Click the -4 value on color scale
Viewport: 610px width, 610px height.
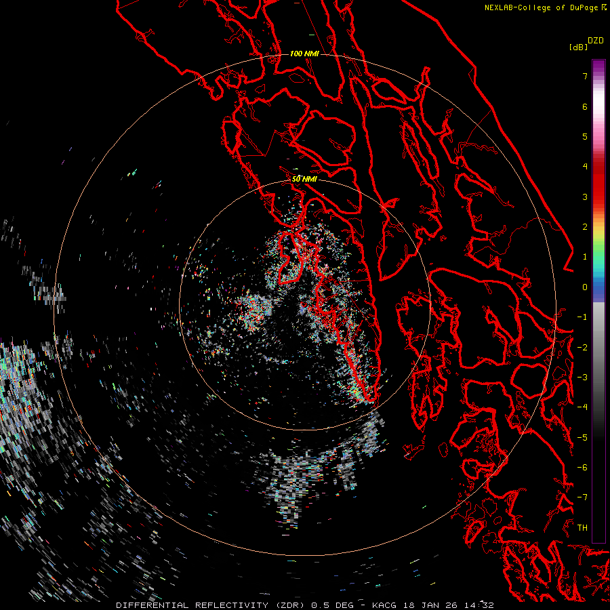click(x=582, y=407)
